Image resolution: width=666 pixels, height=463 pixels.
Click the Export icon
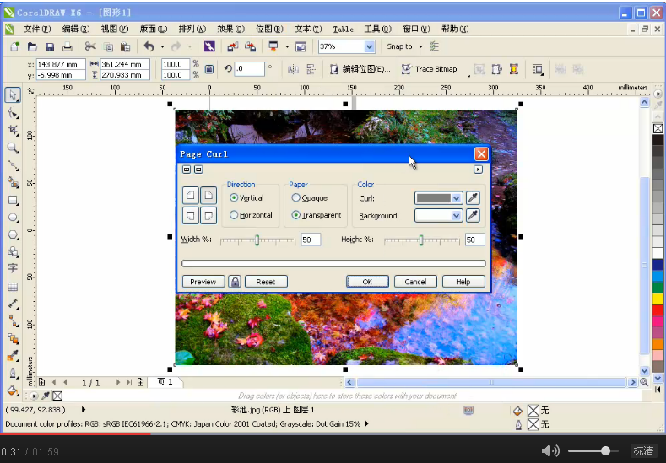tap(250, 46)
